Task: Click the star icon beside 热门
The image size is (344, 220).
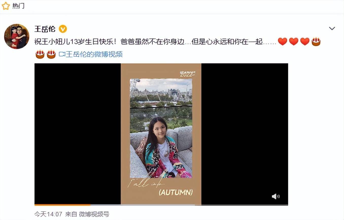Action: tap(6, 6)
